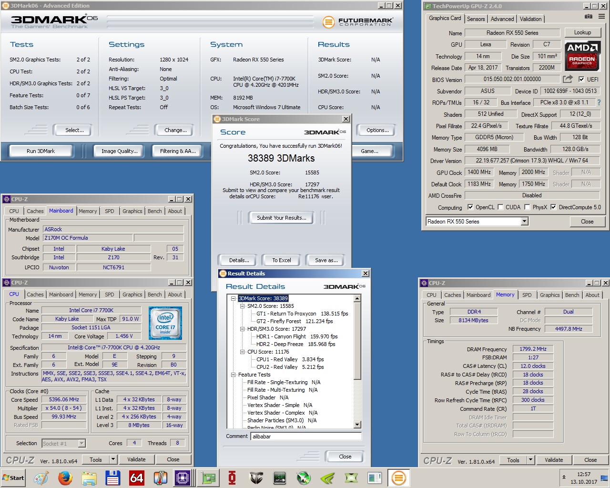Viewport: 610px width, 488px height.
Task: Click the Change settings button
Action: coord(175,130)
